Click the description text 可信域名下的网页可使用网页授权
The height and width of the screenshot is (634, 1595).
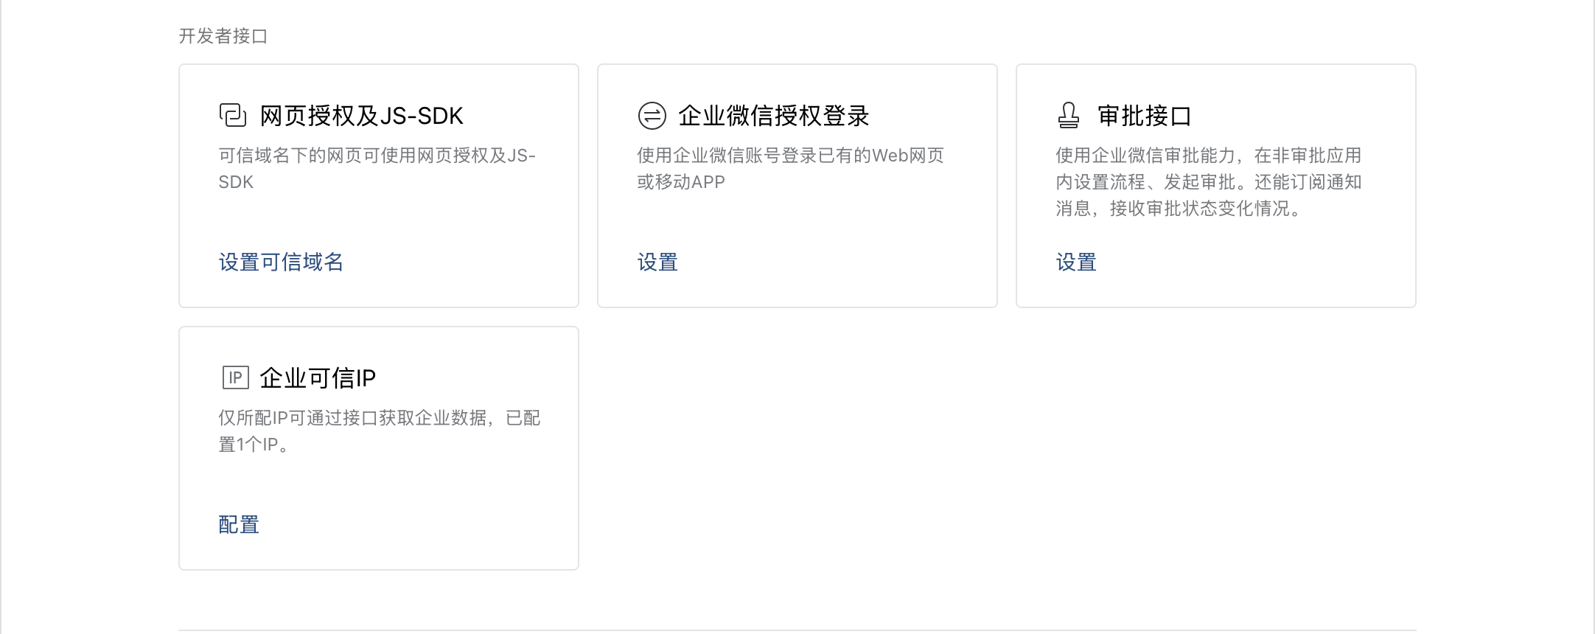pos(352,156)
